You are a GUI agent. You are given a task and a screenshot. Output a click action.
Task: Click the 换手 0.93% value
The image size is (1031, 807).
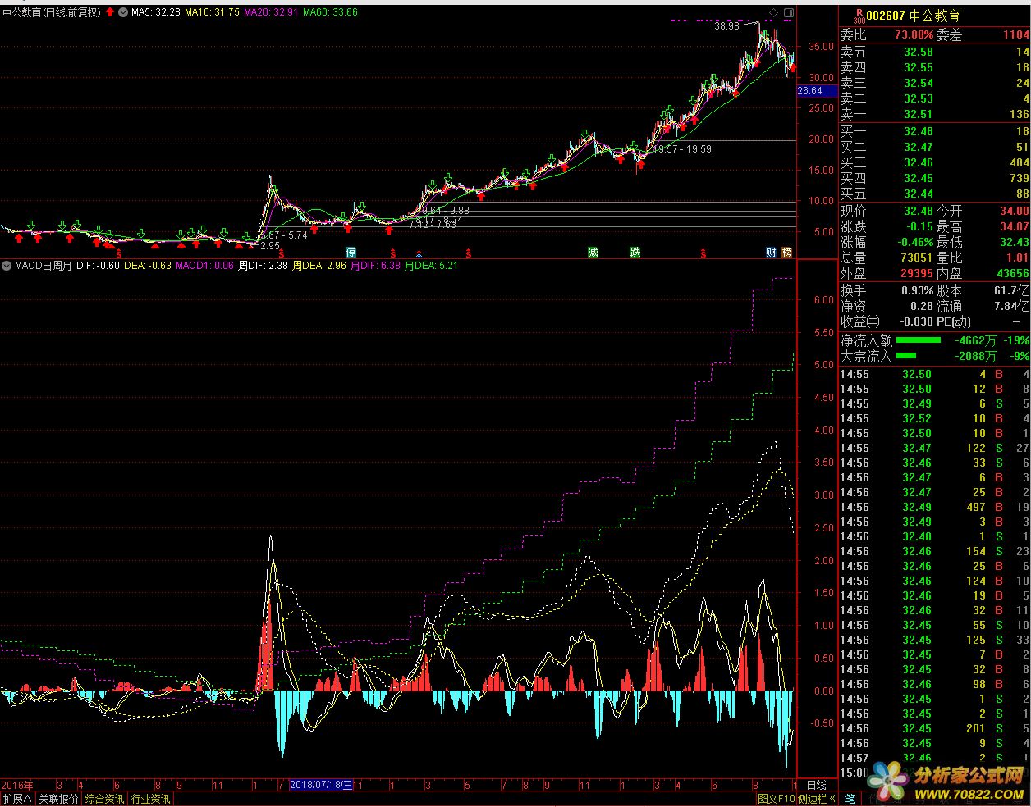pyautogui.click(x=916, y=290)
